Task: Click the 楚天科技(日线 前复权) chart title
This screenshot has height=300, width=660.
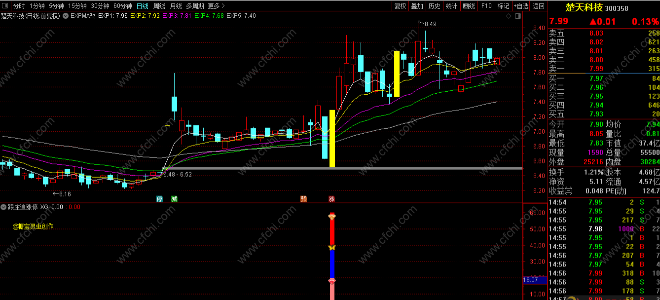Action: coord(30,16)
